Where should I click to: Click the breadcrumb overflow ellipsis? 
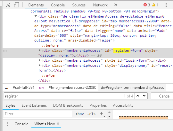click(x=6, y=88)
